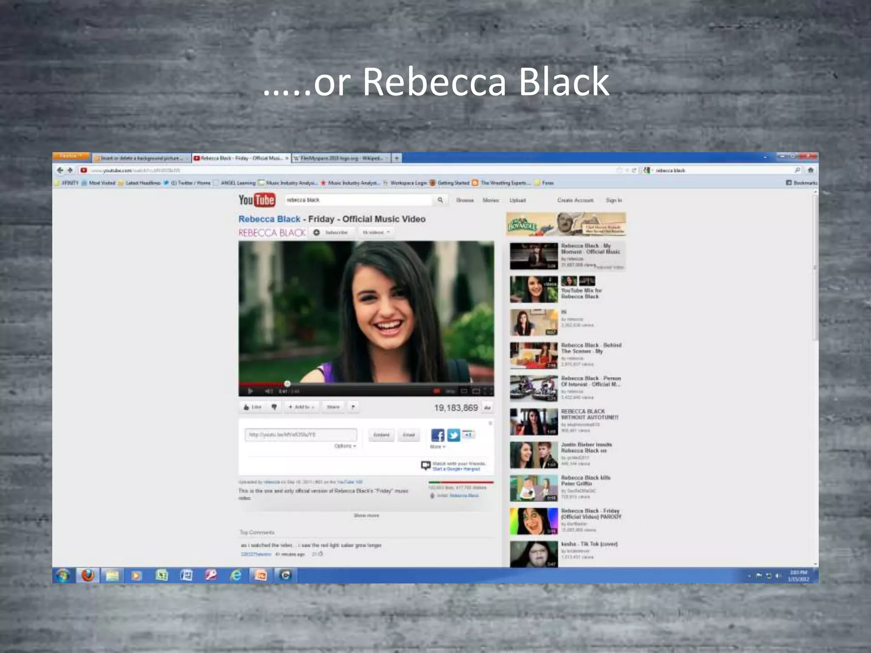
Task: Close the share panel
Action: 490,423
